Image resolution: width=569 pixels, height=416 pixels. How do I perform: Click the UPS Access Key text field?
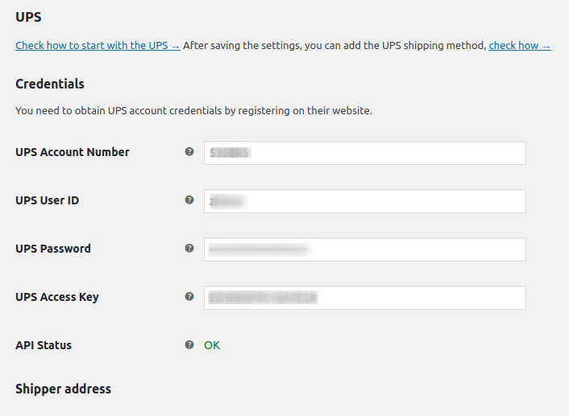pos(365,298)
